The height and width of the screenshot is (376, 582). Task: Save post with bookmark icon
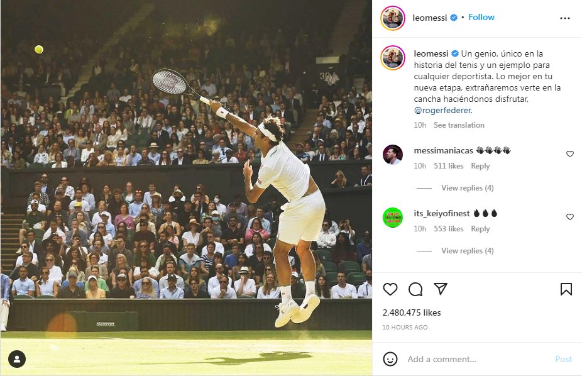[566, 289]
